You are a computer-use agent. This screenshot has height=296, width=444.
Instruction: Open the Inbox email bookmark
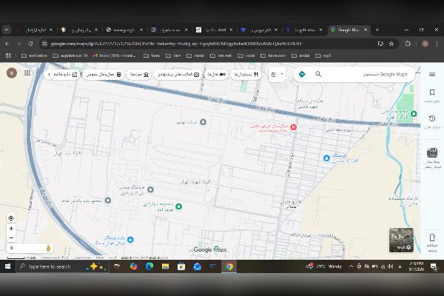[115, 55]
